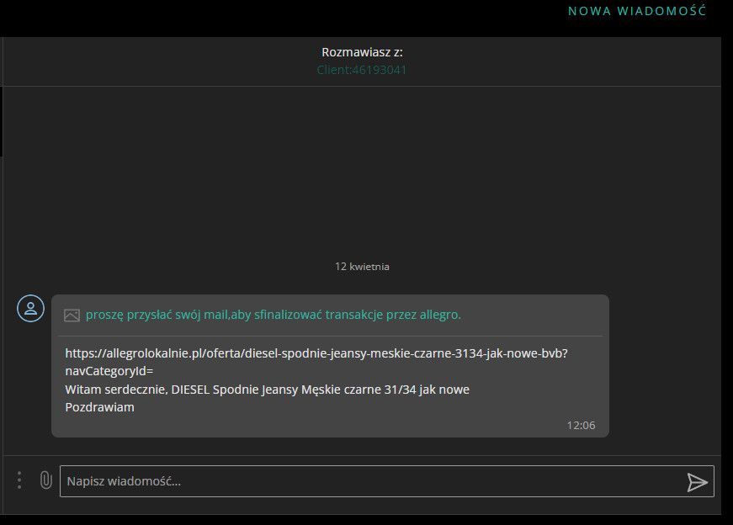This screenshot has width=733, height=525.
Task: Click the NOWA WIADOMOŚĆ link
Action: pyautogui.click(x=637, y=11)
